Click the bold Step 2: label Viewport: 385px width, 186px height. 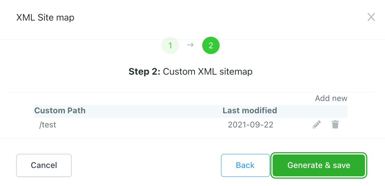[x=144, y=71]
